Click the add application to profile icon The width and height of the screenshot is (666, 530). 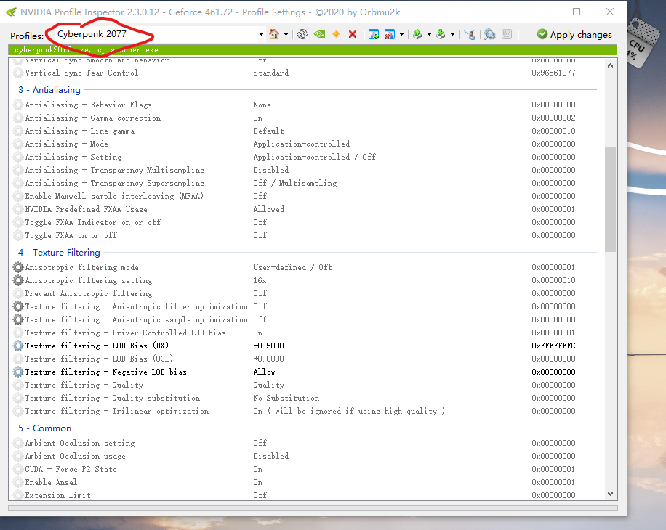(374, 34)
